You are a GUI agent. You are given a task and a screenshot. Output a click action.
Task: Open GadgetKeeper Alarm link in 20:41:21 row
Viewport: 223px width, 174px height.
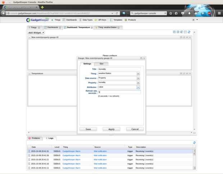tap(72, 160)
